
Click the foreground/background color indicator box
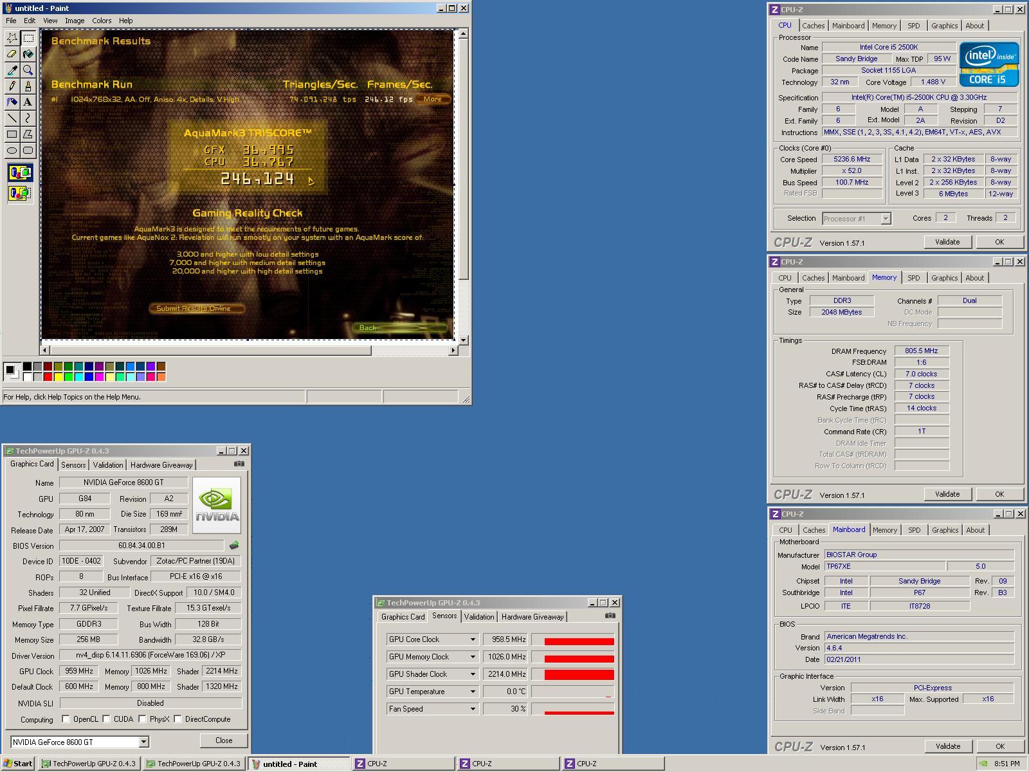pos(12,371)
